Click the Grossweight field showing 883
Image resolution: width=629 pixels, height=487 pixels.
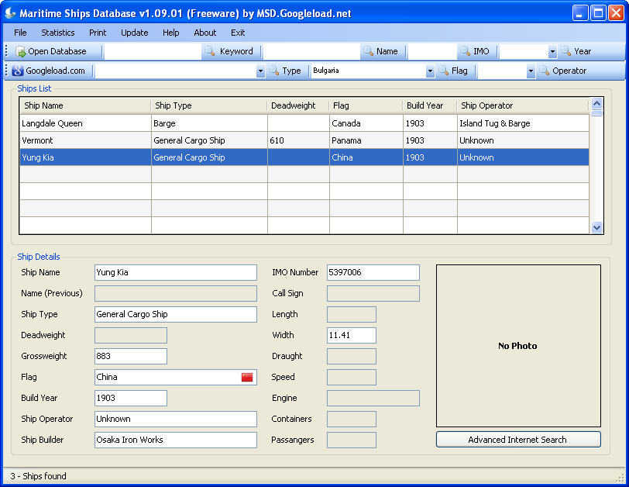pos(131,356)
